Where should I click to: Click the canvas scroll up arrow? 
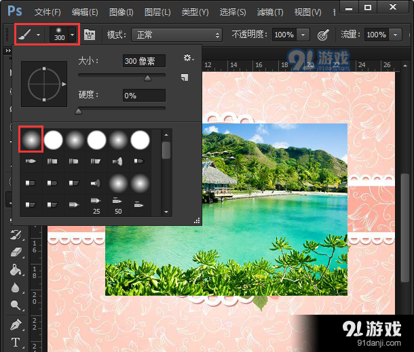(x=404, y=65)
